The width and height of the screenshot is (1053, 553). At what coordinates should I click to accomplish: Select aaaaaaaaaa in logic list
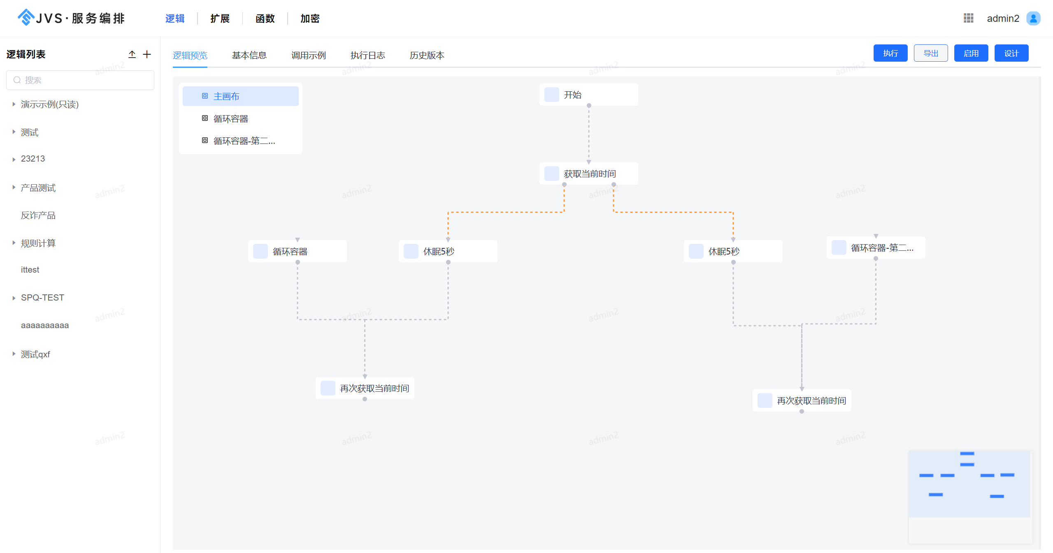click(45, 325)
